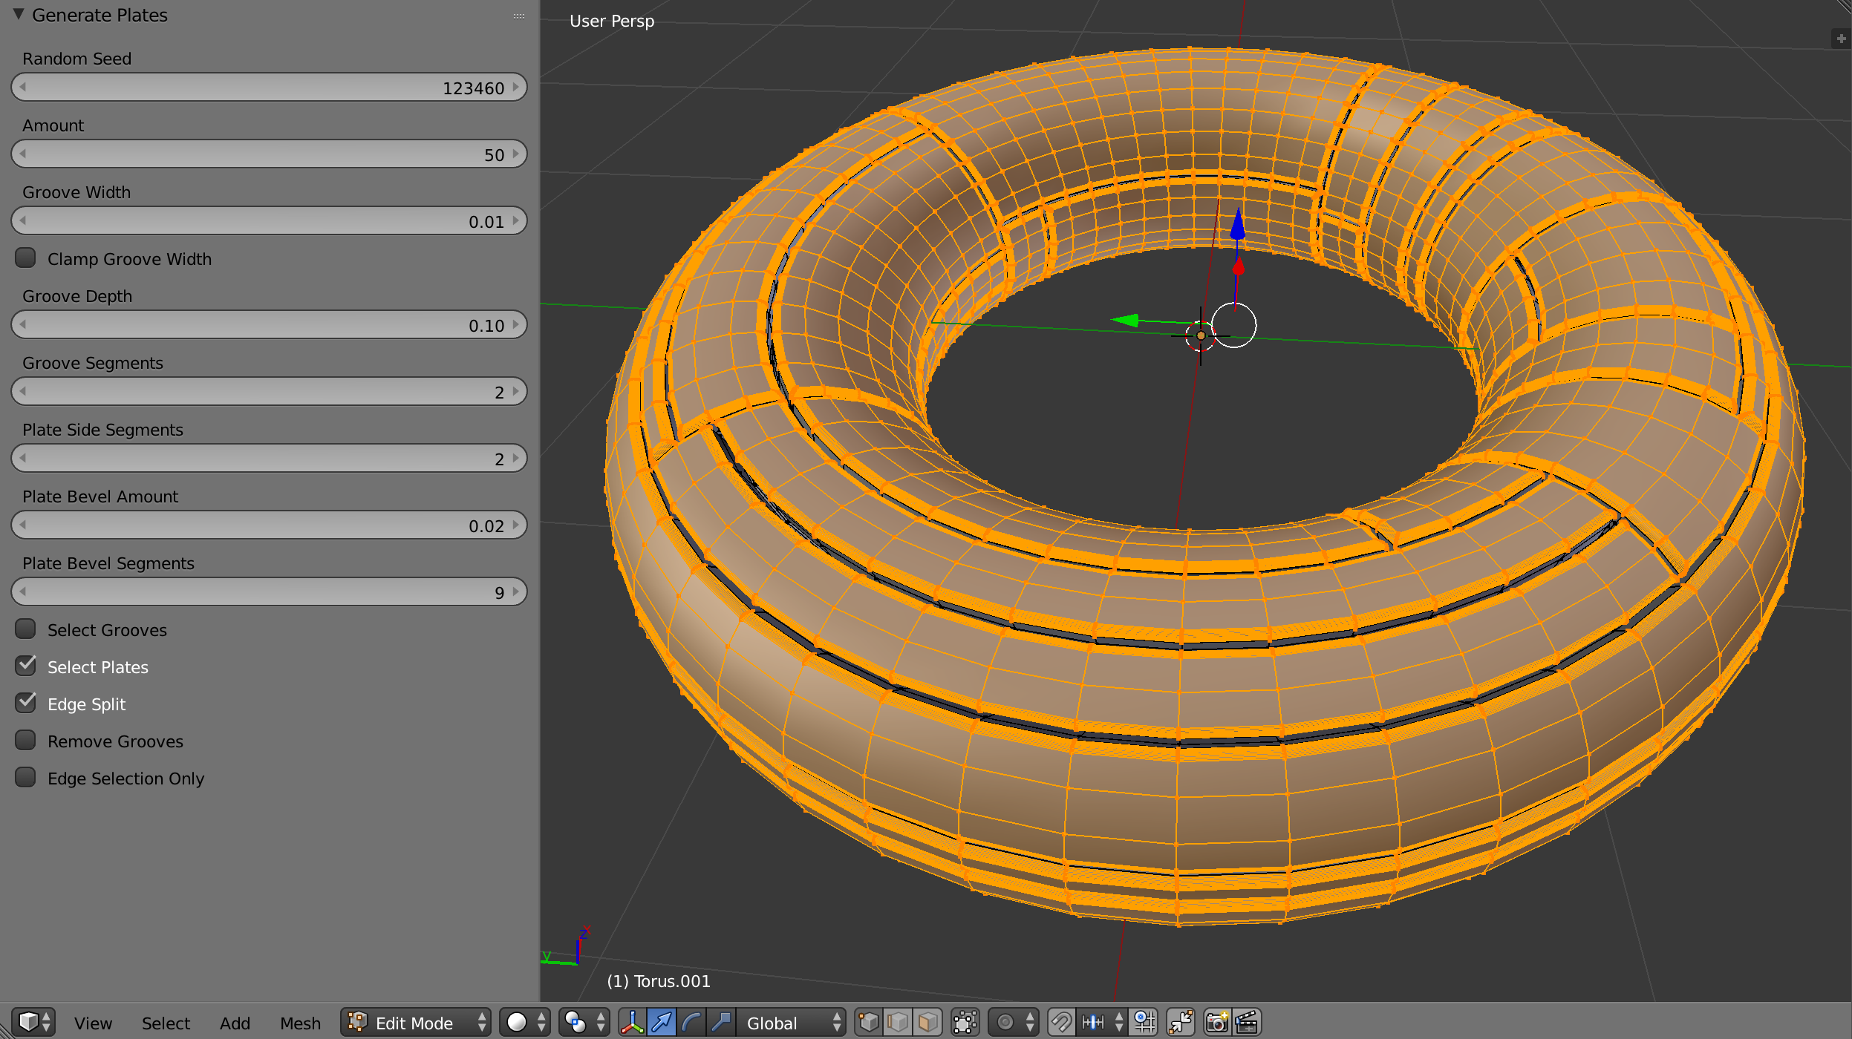
Task: Click the Plate Bevel Amount slider
Action: [269, 525]
